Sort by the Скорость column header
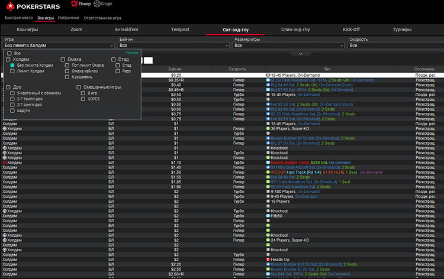The image size is (444, 279). click(x=237, y=69)
